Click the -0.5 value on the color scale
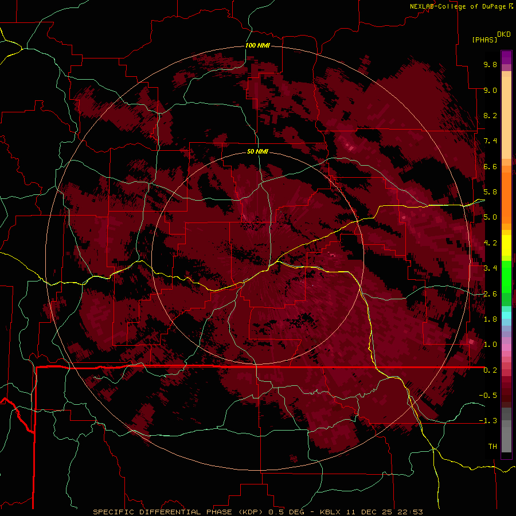The width and height of the screenshot is (516, 516). [488, 396]
